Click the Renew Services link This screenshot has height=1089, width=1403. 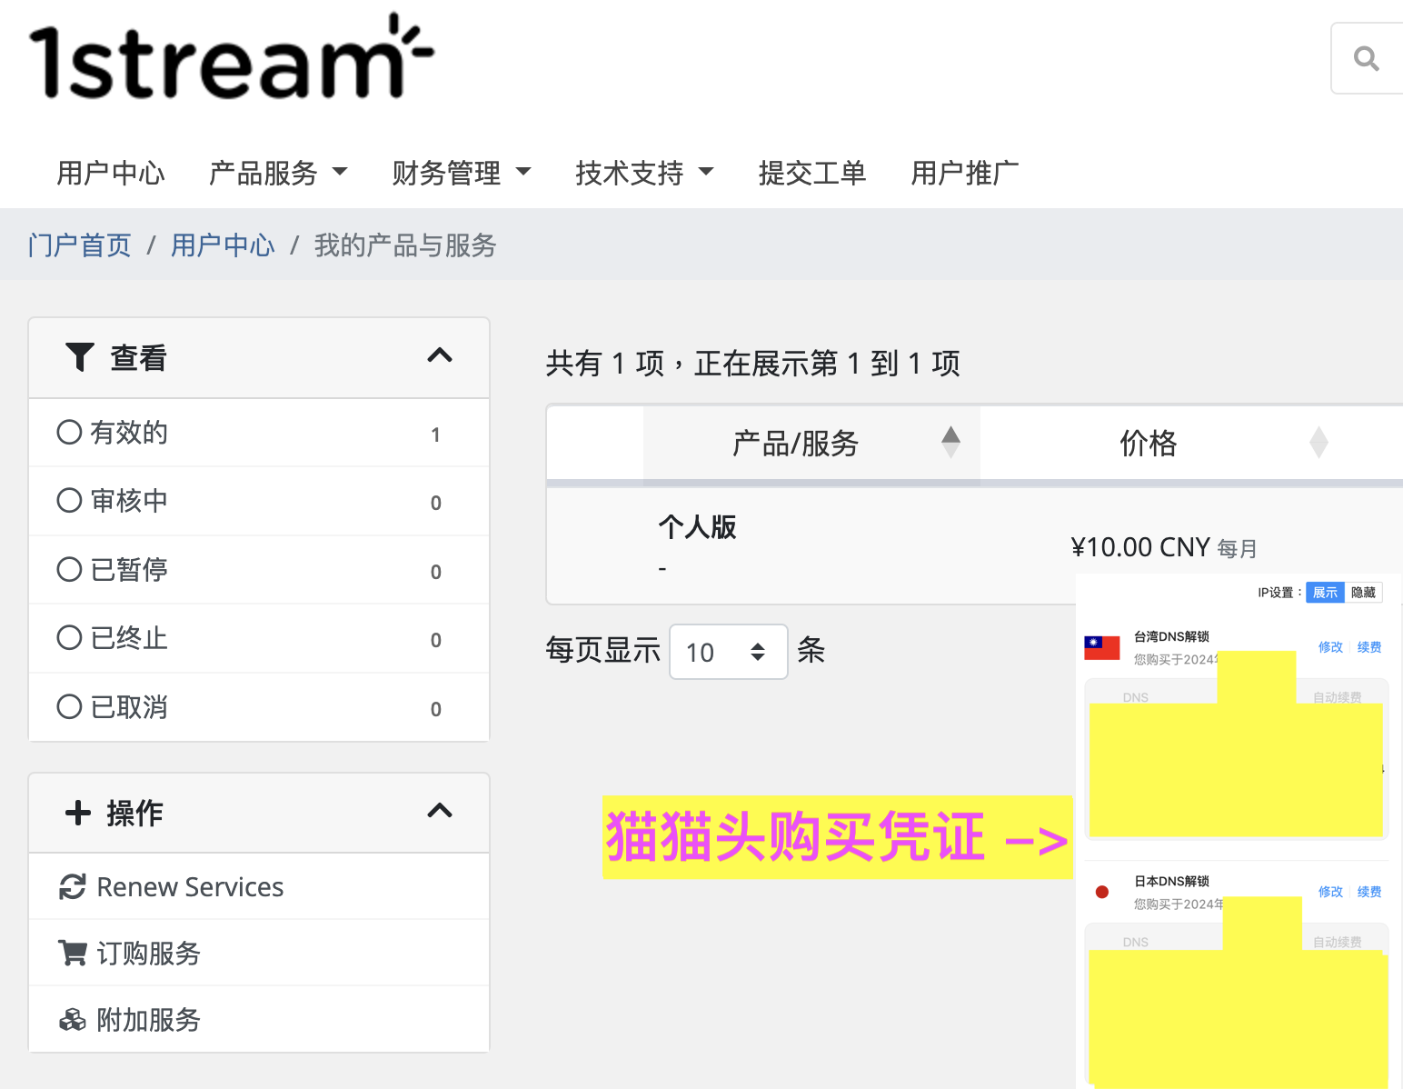[190, 886]
